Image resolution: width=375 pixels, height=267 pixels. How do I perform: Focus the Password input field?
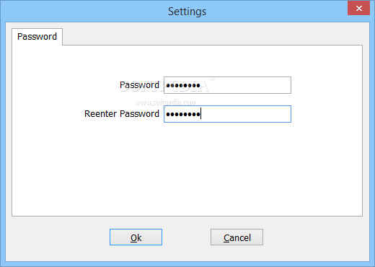[227, 85]
